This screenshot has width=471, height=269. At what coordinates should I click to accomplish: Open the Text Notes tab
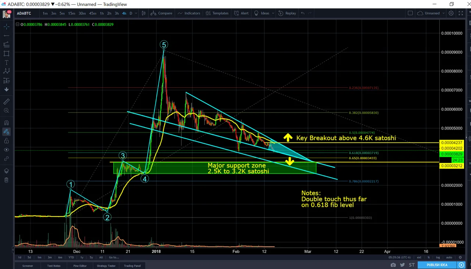tap(54, 266)
